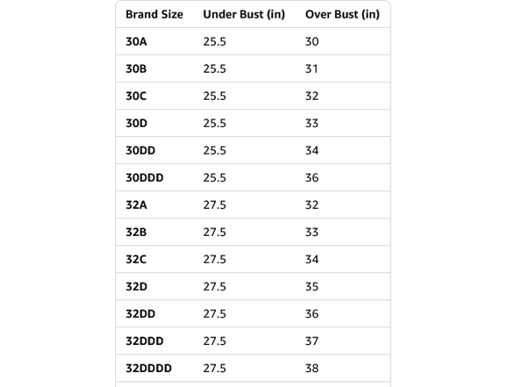Click the Under Bust (in) column header
Viewport: 516px width, 387px height.
(x=244, y=14)
